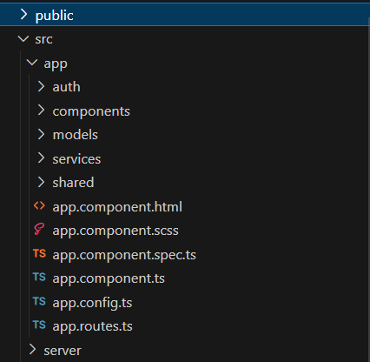The height and width of the screenshot is (362, 370).
Task: Open app.component.spec.ts file
Action: pyautogui.click(x=185, y=254)
